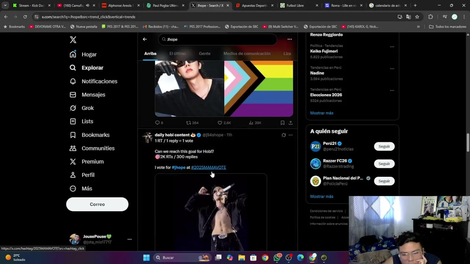Image resolution: width=470 pixels, height=264 pixels.
Task: Click the Communities people icon
Action: pos(73,148)
